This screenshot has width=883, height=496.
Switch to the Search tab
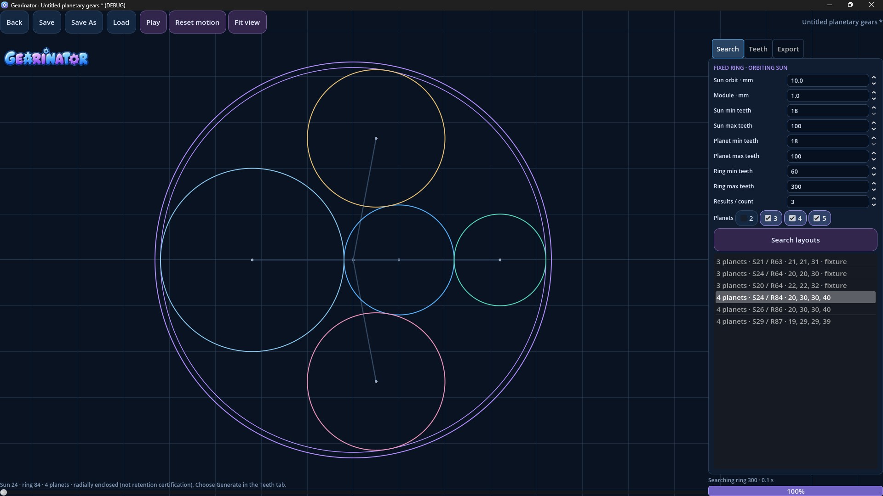coord(728,49)
